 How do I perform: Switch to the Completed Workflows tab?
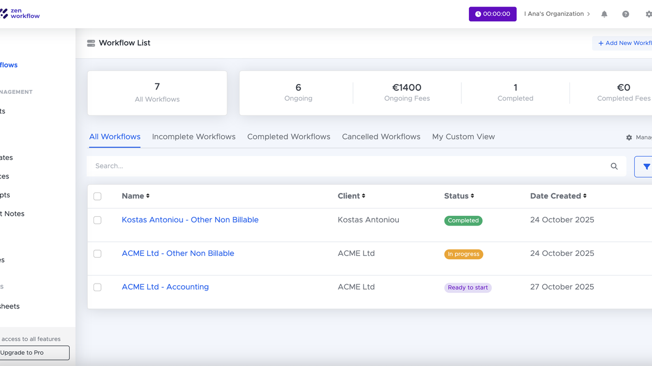tap(289, 137)
